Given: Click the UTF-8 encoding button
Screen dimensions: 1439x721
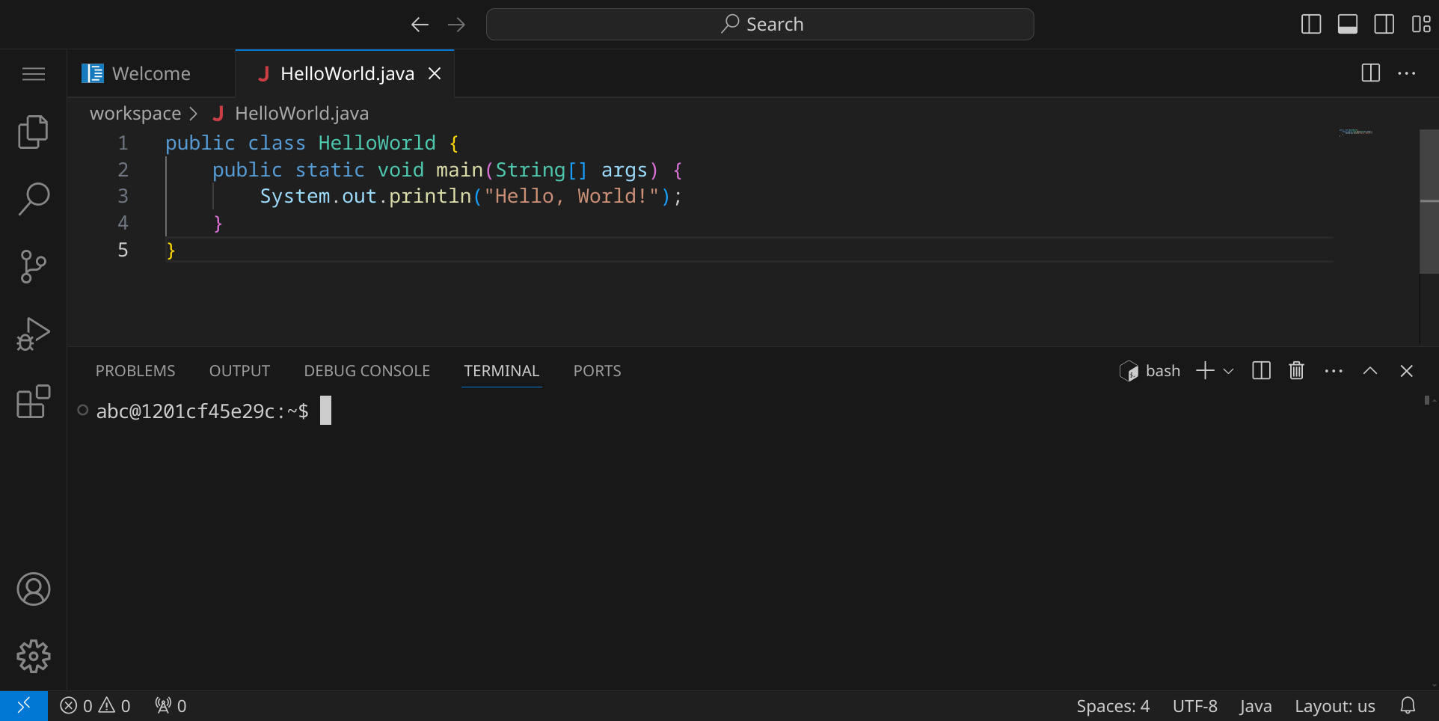Looking at the screenshot, I should (1194, 706).
